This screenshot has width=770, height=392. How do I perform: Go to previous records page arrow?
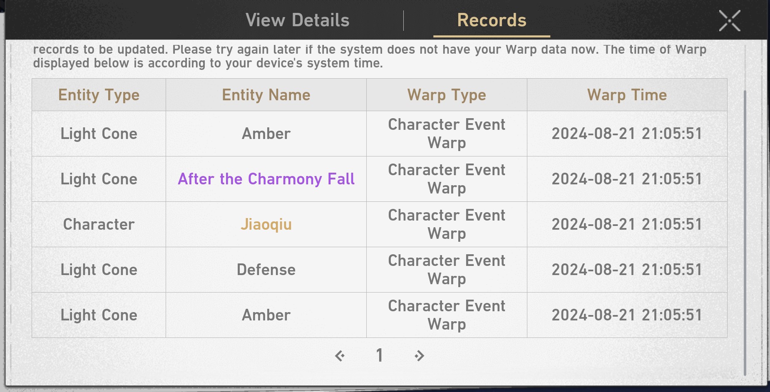coord(340,356)
